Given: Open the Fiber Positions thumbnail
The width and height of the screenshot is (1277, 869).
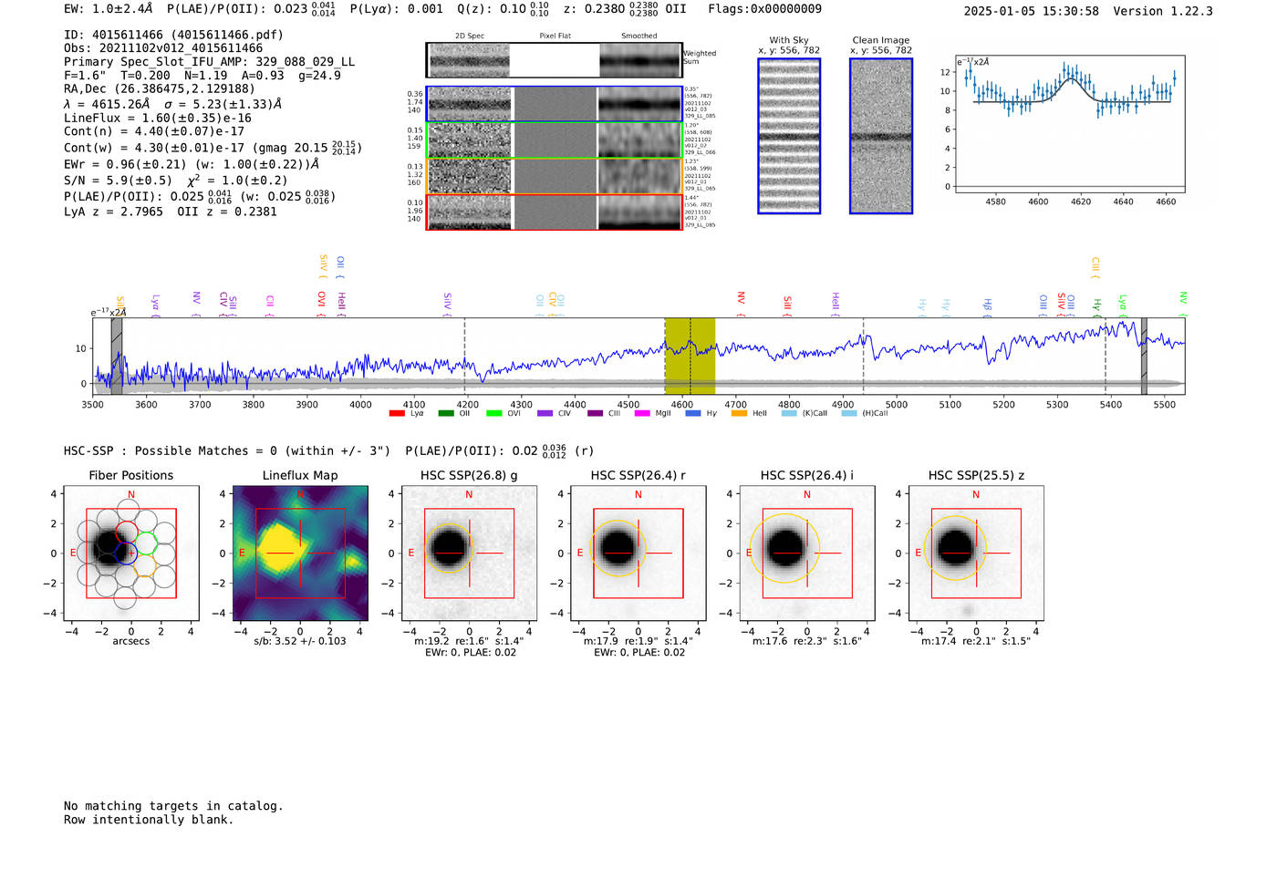Looking at the screenshot, I should [x=131, y=553].
